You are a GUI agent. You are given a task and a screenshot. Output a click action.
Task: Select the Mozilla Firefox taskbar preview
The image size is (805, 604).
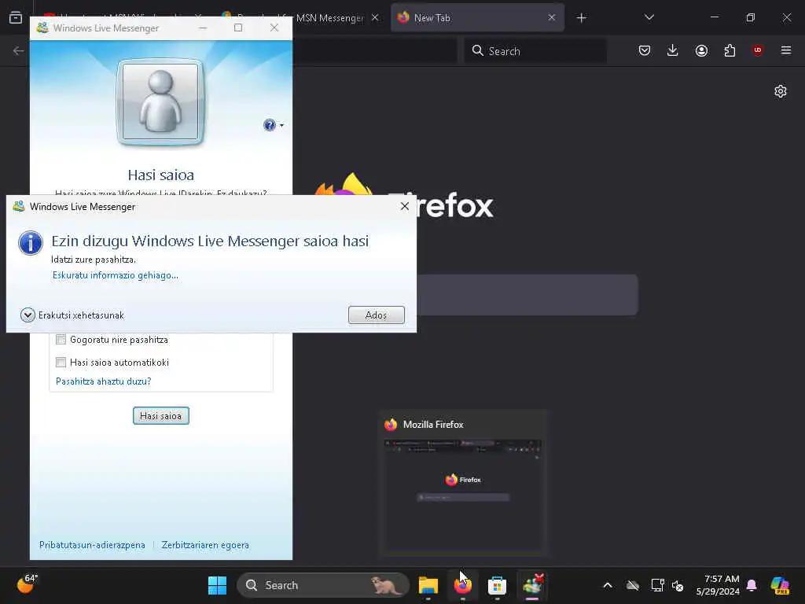tap(463, 483)
